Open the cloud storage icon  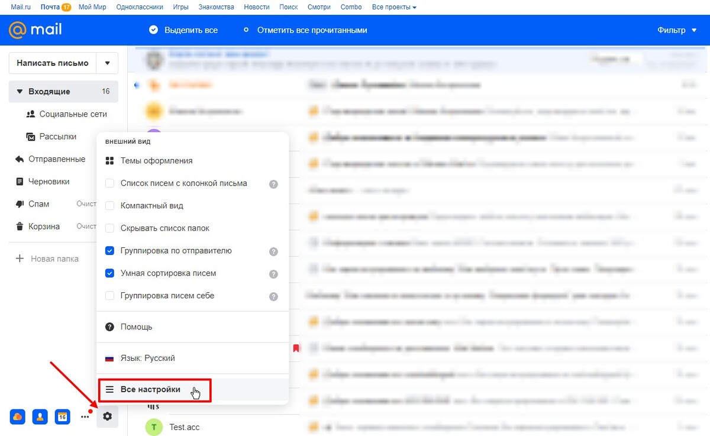click(x=18, y=416)
